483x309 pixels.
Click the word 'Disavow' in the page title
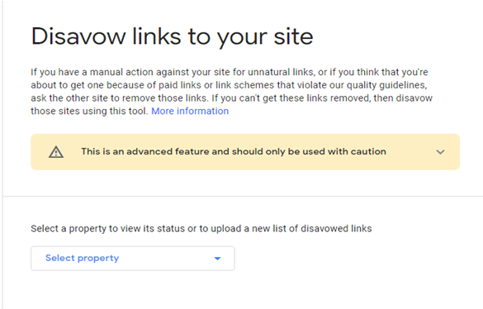(78, 36)
